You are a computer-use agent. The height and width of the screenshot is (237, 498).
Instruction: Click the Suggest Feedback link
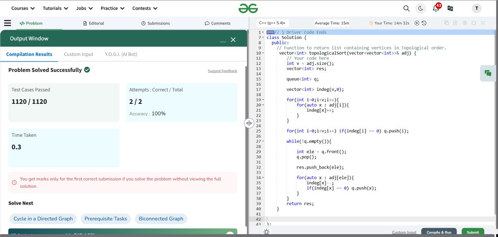[x=222, y=71]
